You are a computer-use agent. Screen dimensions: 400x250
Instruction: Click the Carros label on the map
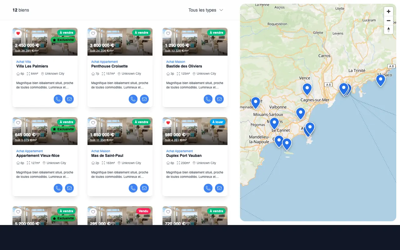point(324,56)
